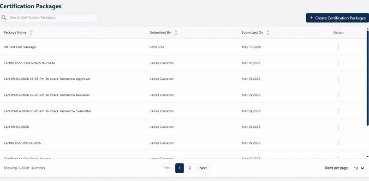
Task: Select pagination page 1
Action: point(179,168)
